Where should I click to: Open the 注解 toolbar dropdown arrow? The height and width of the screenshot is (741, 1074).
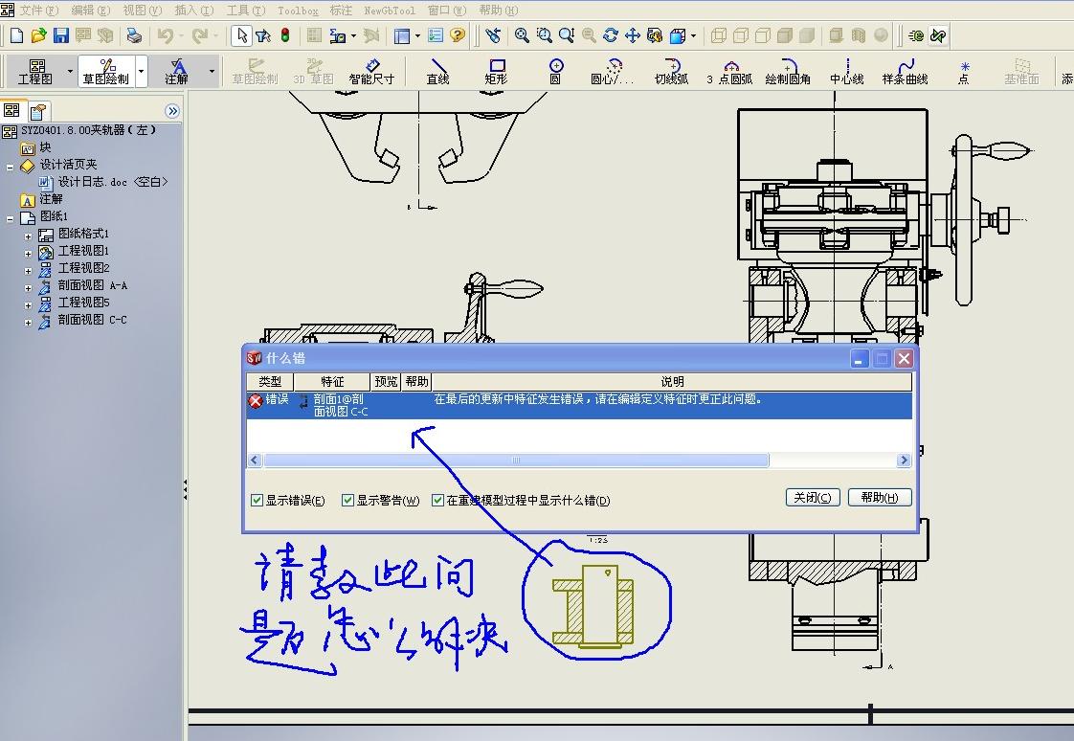(212, 71)
